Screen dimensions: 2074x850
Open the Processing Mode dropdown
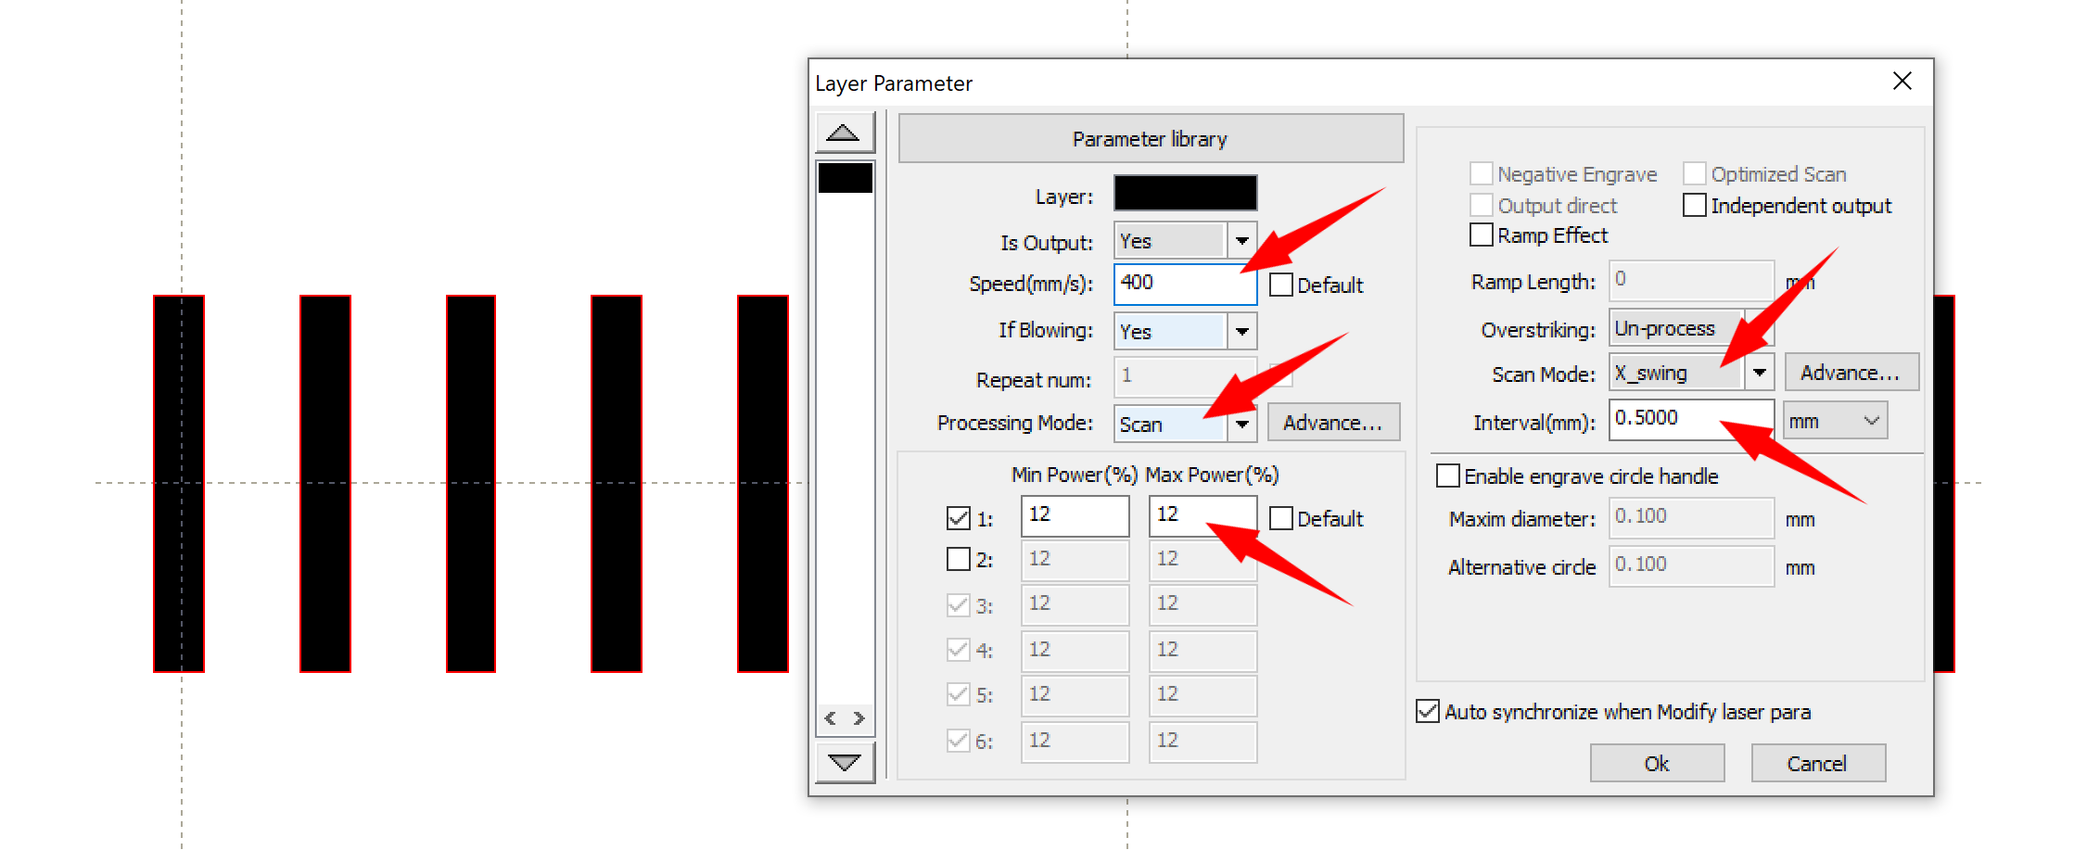(1242, 424)
